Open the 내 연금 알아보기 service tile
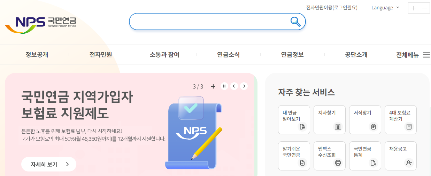 [x=294, y=120]
